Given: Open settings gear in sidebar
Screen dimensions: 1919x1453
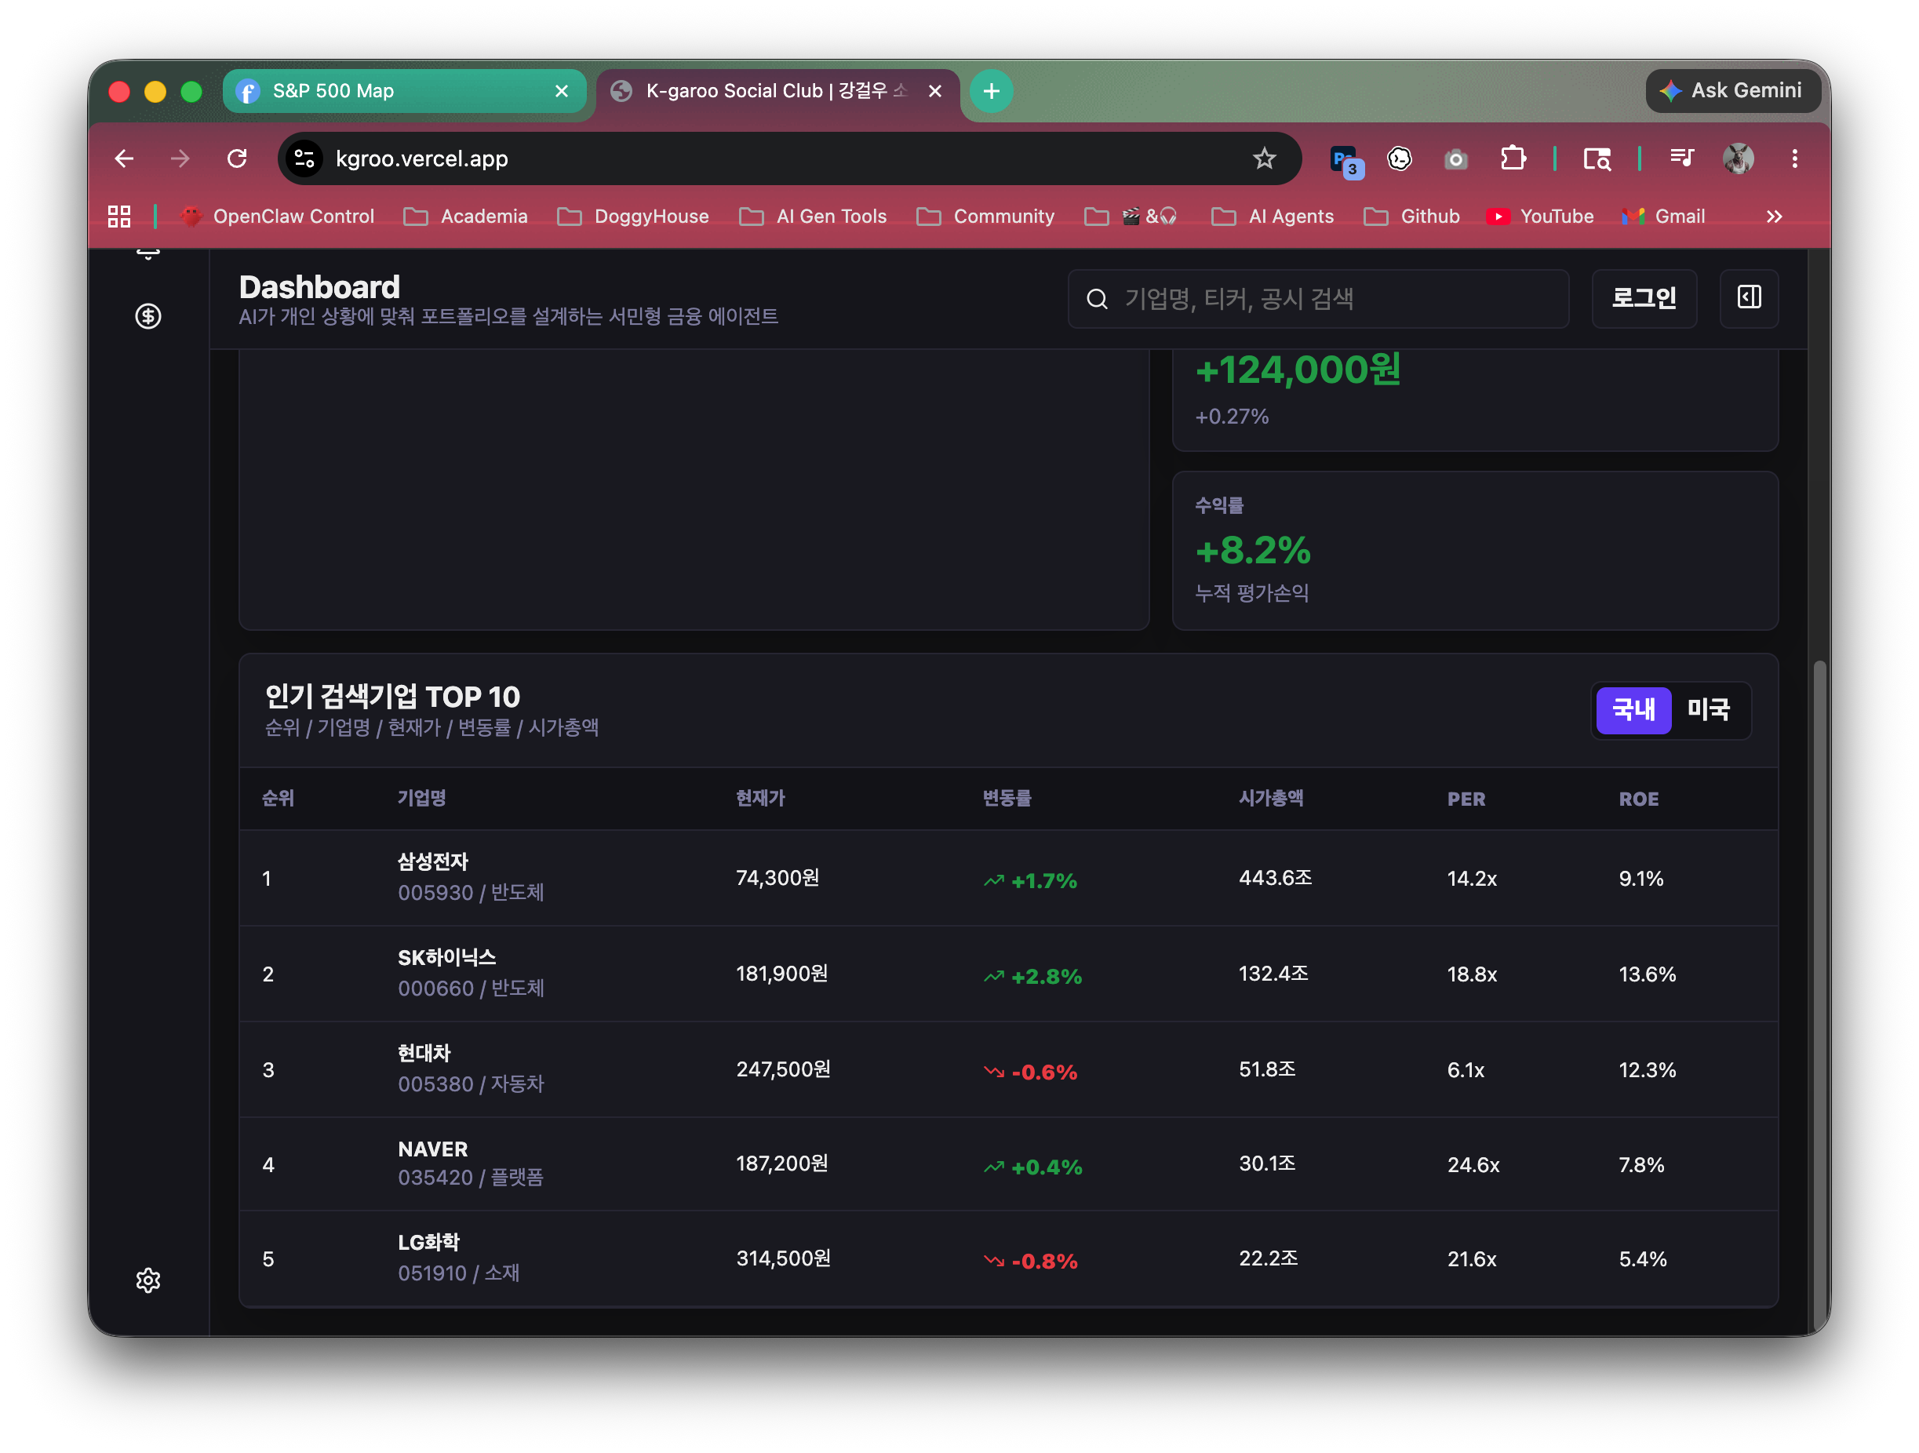Looking at the screenshot, I should pyautogui.click(x=148, y=1280).
